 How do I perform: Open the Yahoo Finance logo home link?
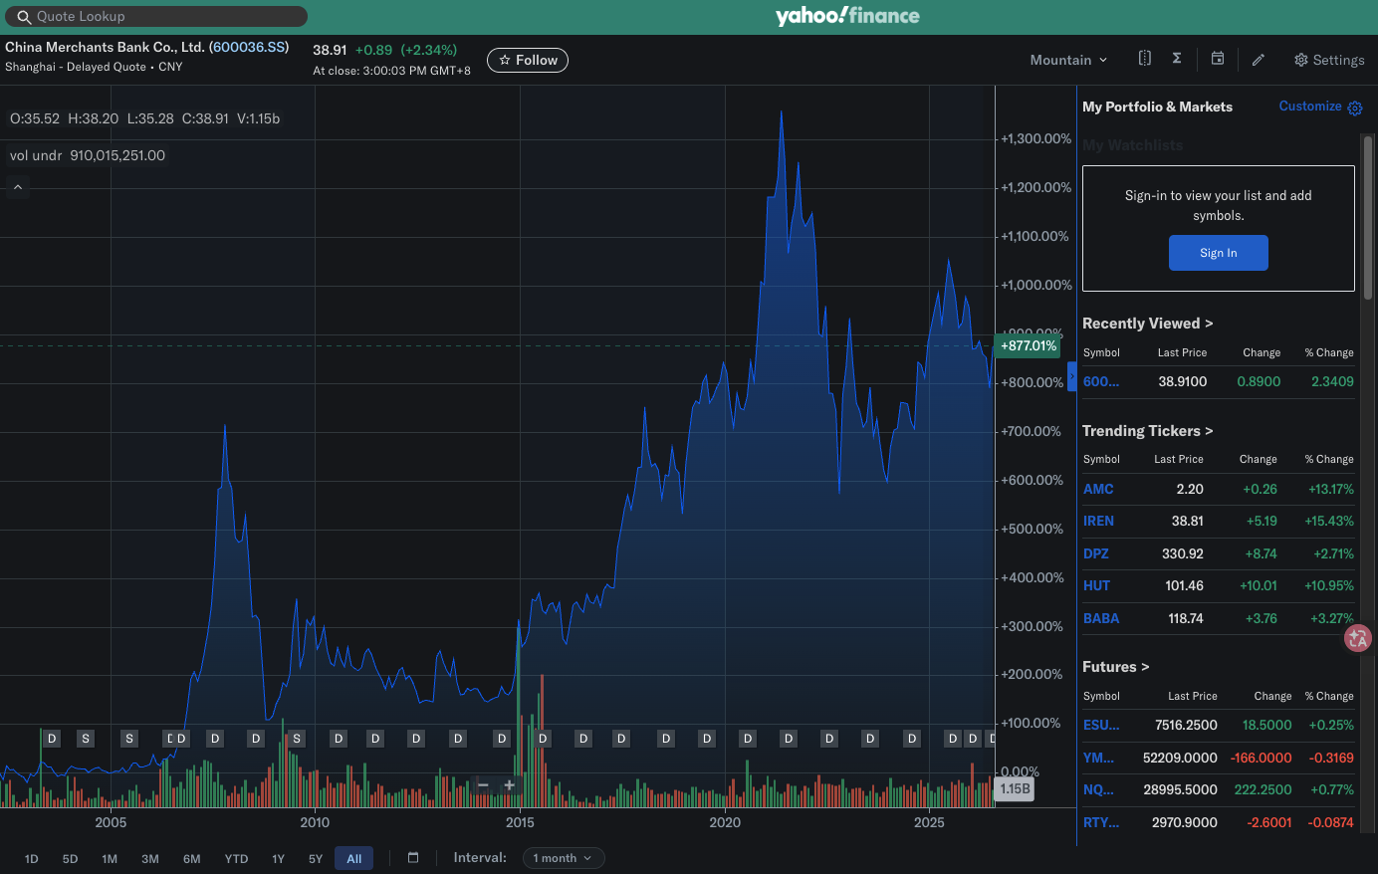847,16
